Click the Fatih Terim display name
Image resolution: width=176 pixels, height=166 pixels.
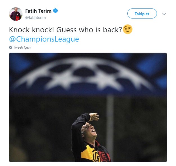pos(38,11)
